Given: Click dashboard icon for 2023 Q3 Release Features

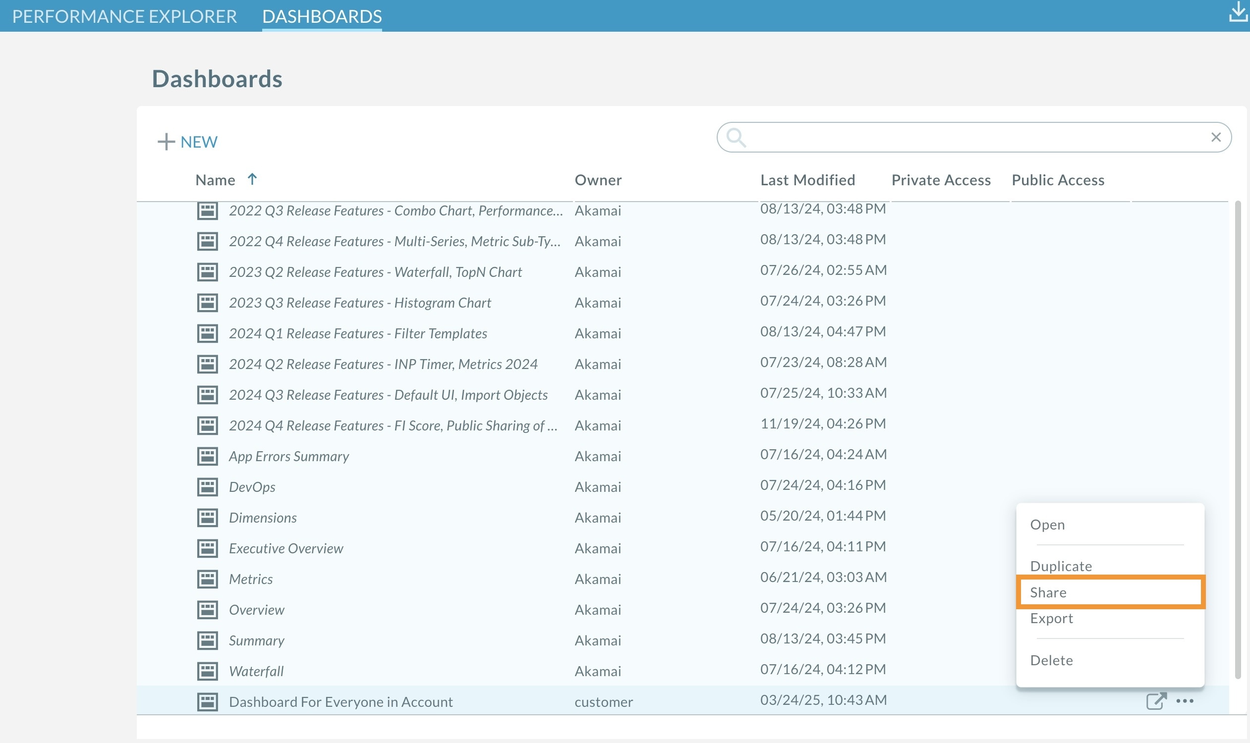Looking at the screenshot, I should click(x=207, y=303).
